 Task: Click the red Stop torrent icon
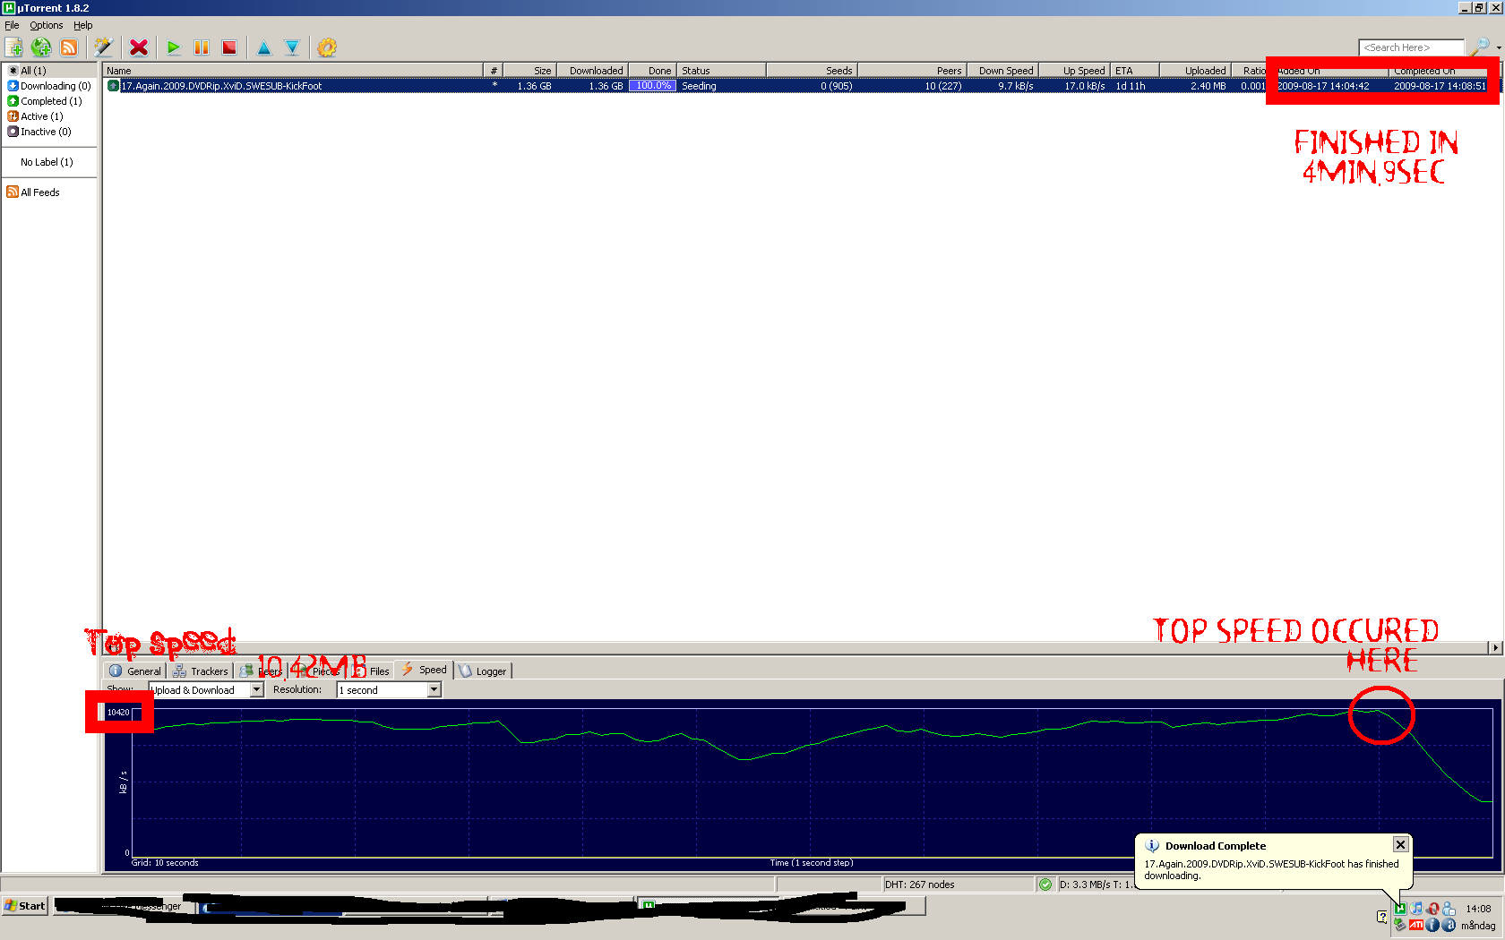pos(229,47)
